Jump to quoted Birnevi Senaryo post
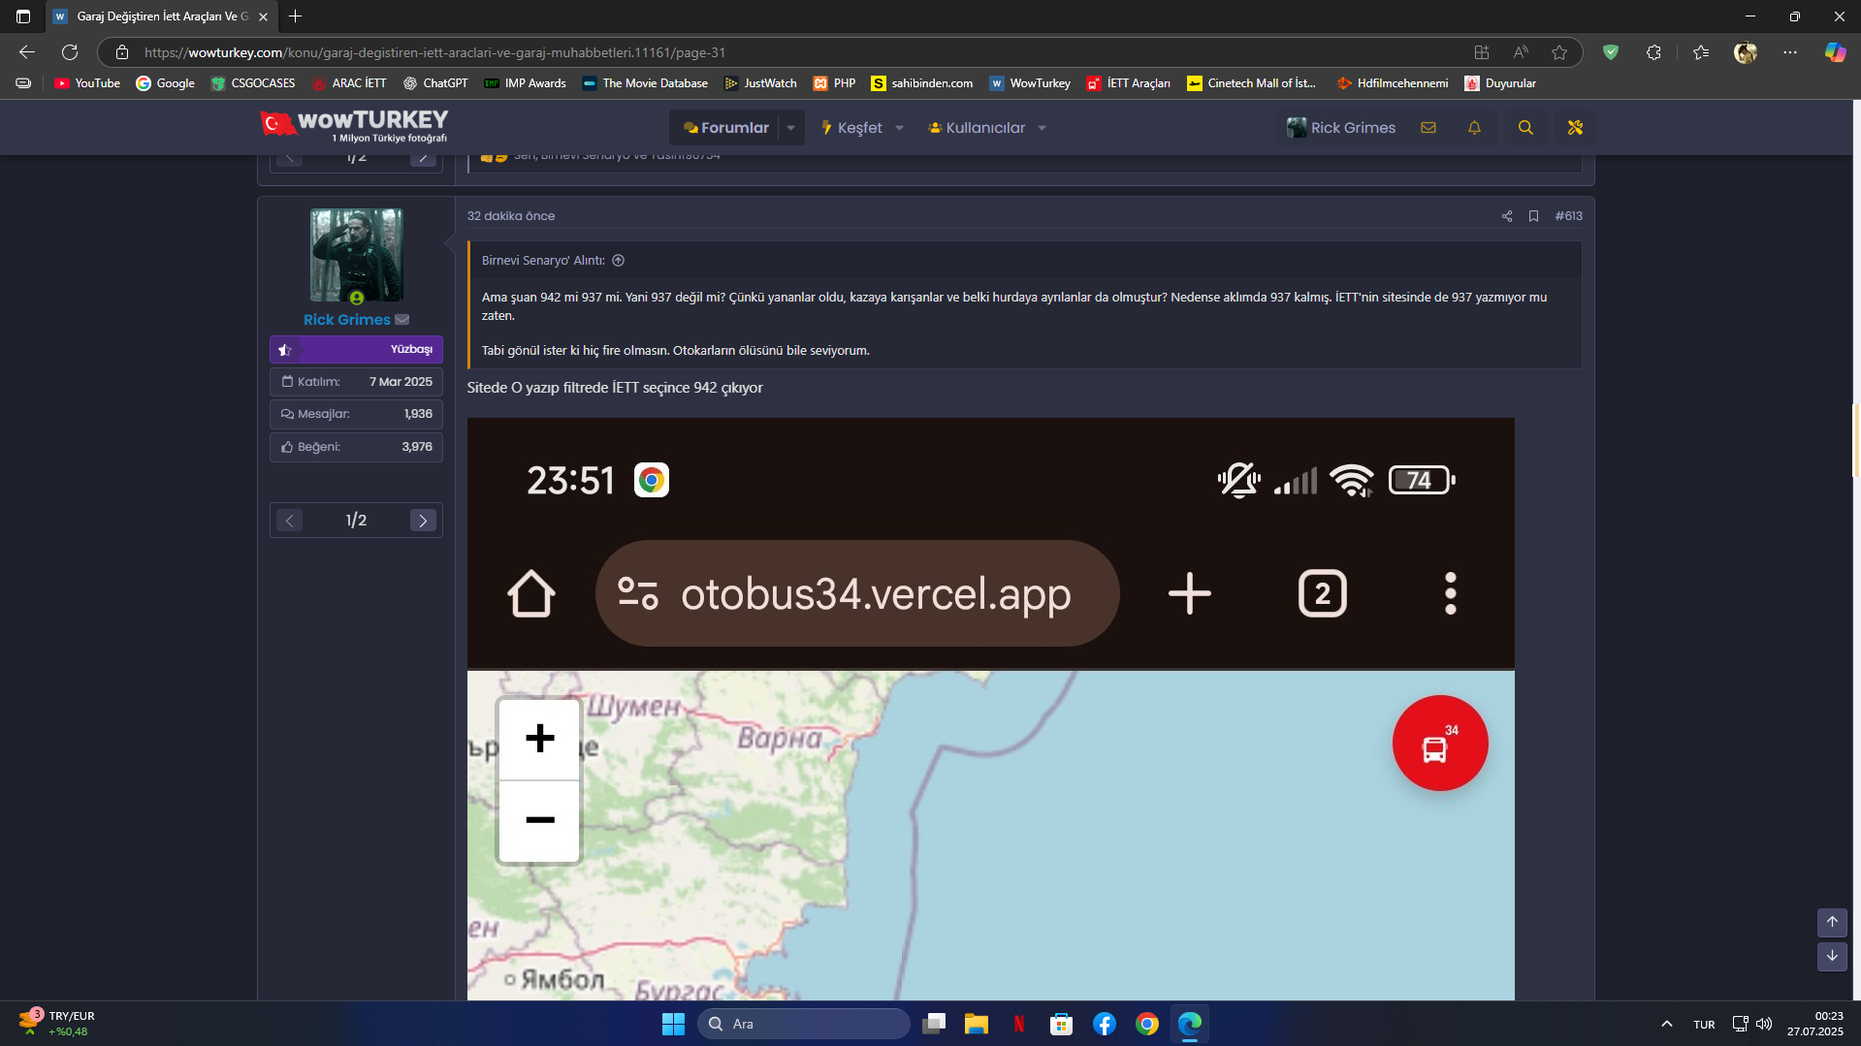 click(618, 261)
